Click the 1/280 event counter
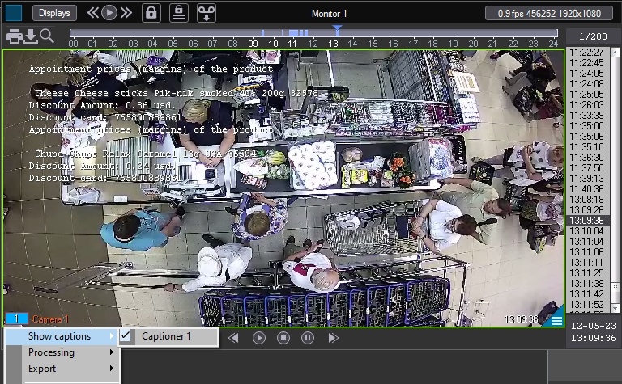This screenshot has height=384, width=622. coord(593,36)
